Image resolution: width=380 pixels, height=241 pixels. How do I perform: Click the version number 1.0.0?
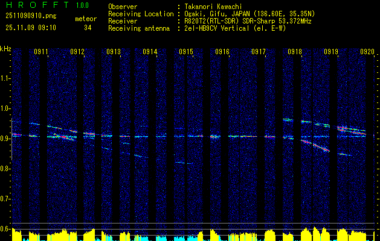point(82,5)
